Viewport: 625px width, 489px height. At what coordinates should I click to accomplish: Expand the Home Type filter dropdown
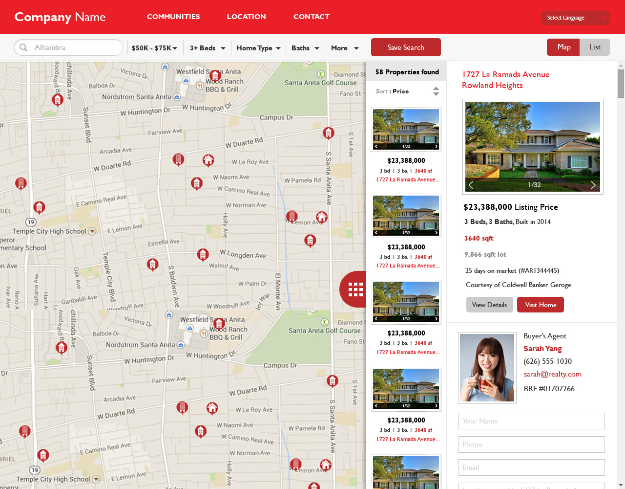[x=258, y=47]
